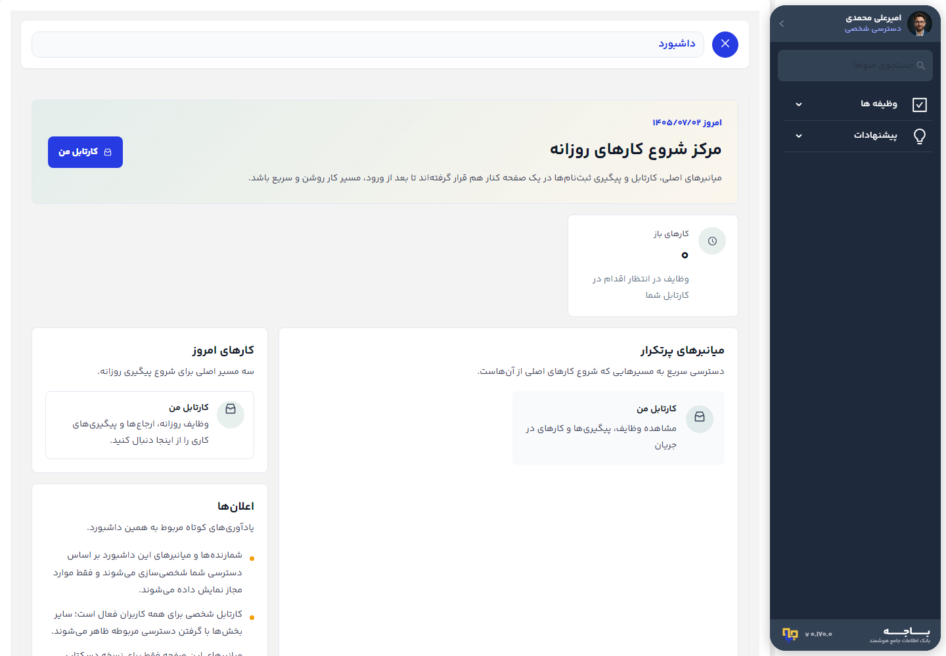Click the user profile avatar photo
The height and width of the screenshot is (656, 946).
click(919, 24)
